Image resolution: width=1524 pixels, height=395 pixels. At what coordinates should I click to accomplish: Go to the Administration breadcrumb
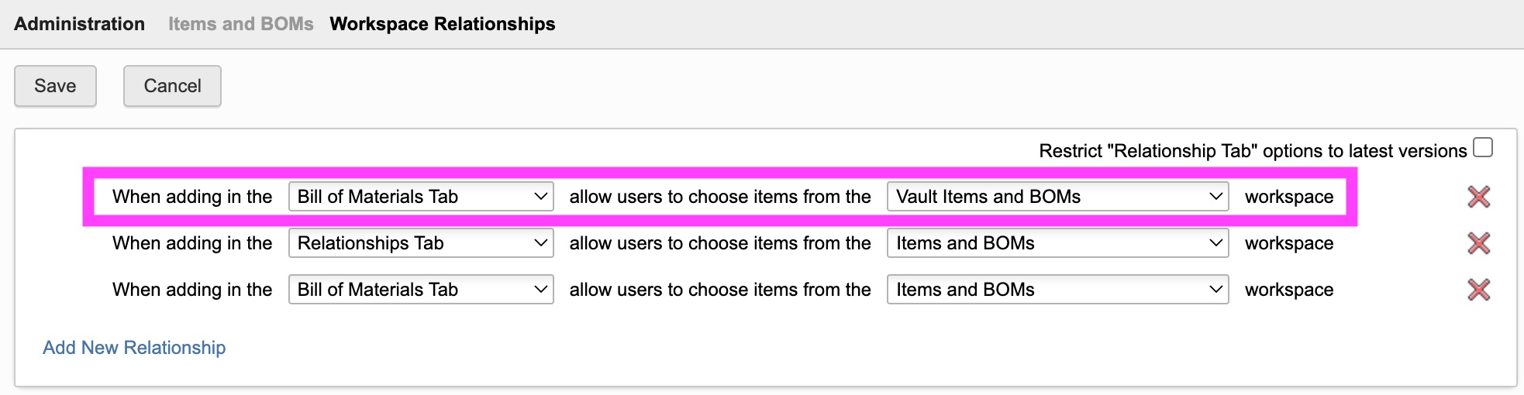[x=79, y=24]
